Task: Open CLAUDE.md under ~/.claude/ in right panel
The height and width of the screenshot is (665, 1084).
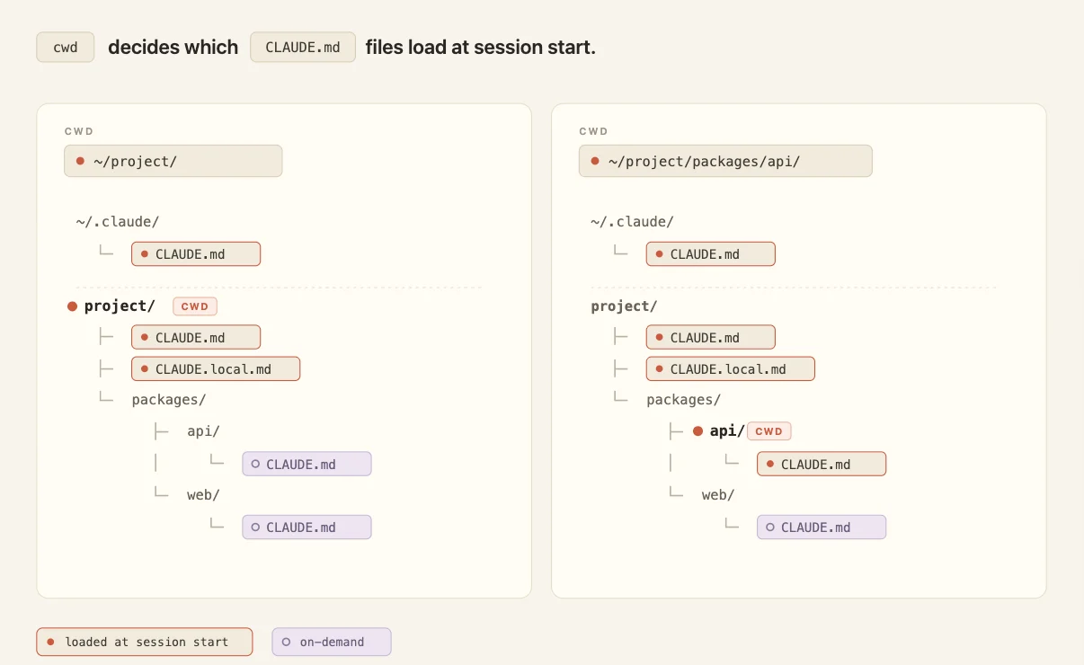Action: click(710, 254)
